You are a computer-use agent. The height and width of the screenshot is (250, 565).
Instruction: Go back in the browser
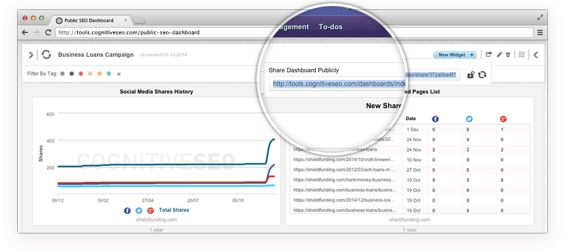(x=25, y=33)
